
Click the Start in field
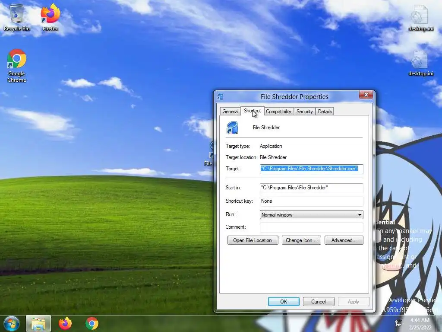click(x=311, y=188)
